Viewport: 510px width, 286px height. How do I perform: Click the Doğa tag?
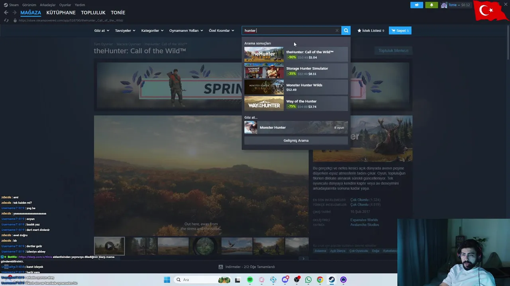click(376, 251)
